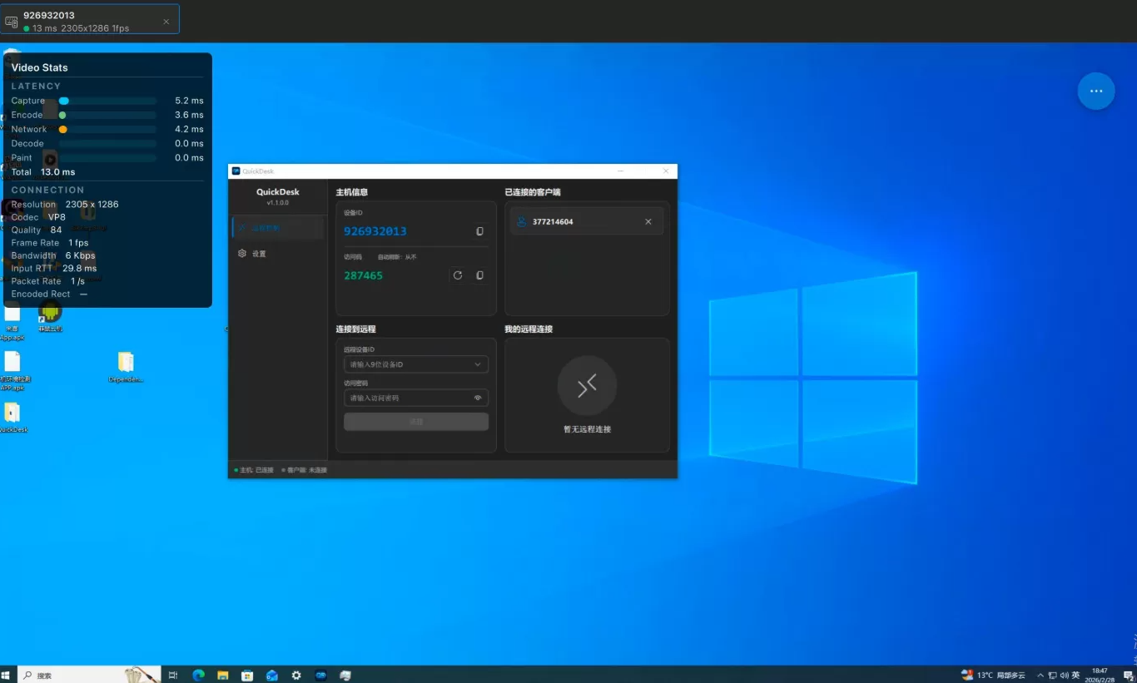Disconnect client 377214604 with its X icon
Image resolution: width=1137 pixels, height=683 pixels.
point(648,222)
